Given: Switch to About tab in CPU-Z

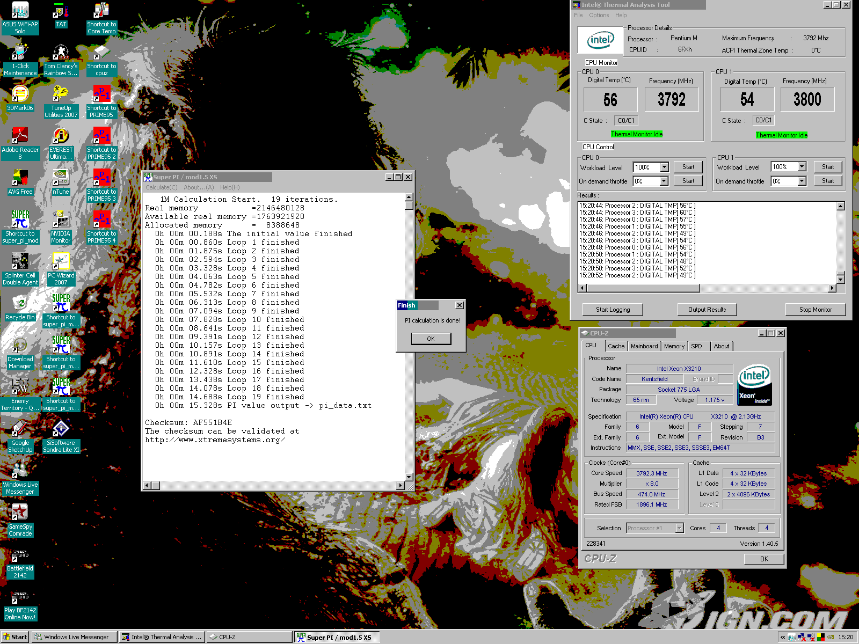Looking at the screenshot, I should click(x=722, y=346).
